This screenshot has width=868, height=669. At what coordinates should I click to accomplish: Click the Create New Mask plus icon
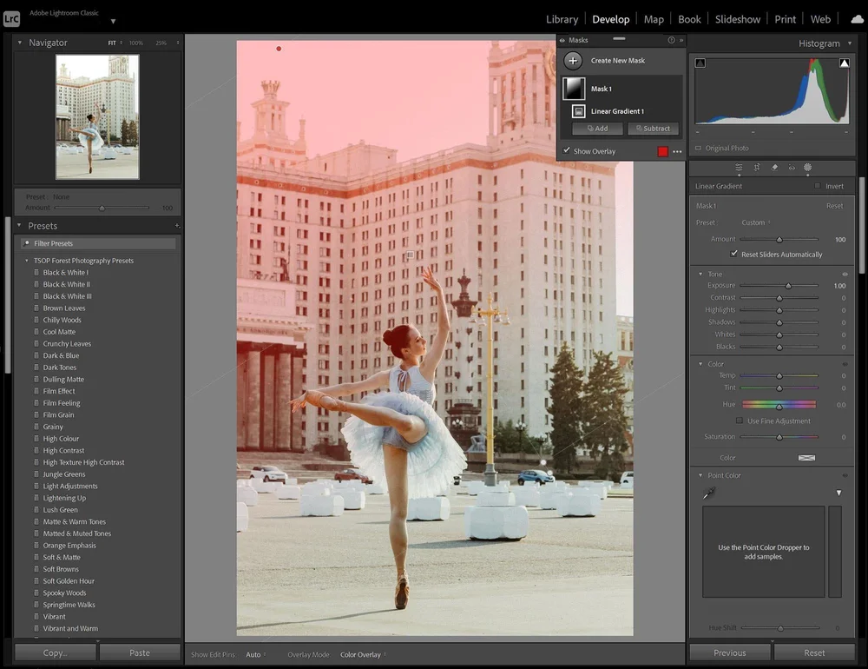pos(573,61)
